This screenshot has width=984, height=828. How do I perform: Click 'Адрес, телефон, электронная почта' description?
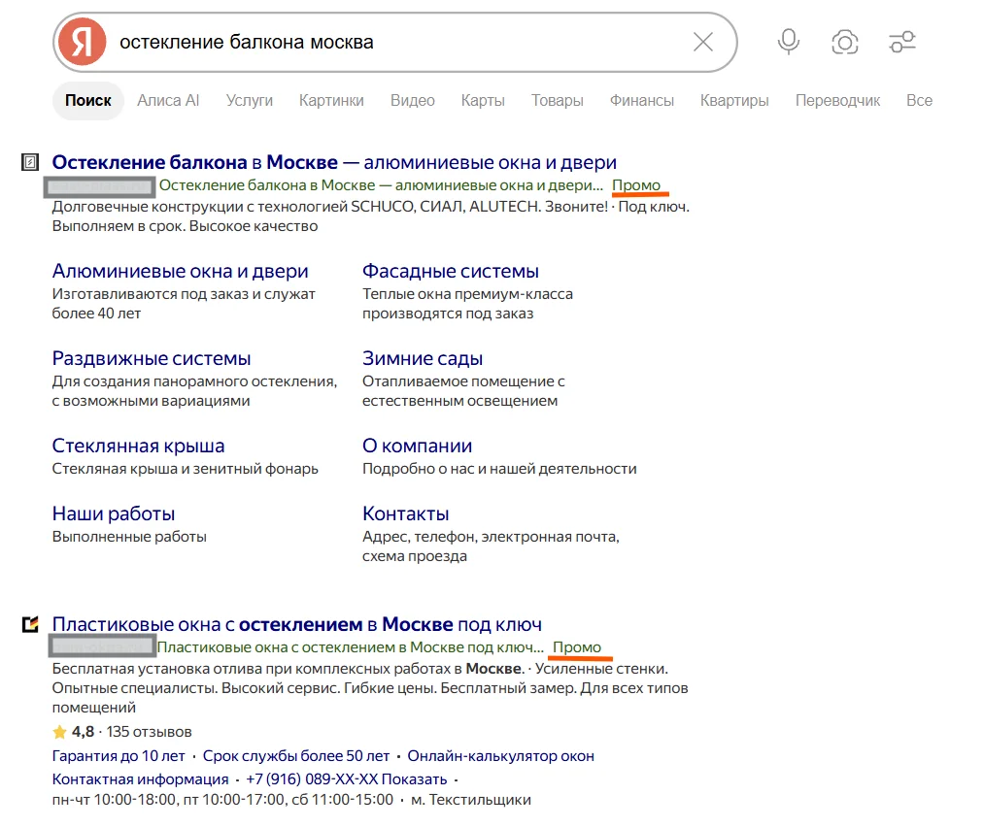point(491,546)
